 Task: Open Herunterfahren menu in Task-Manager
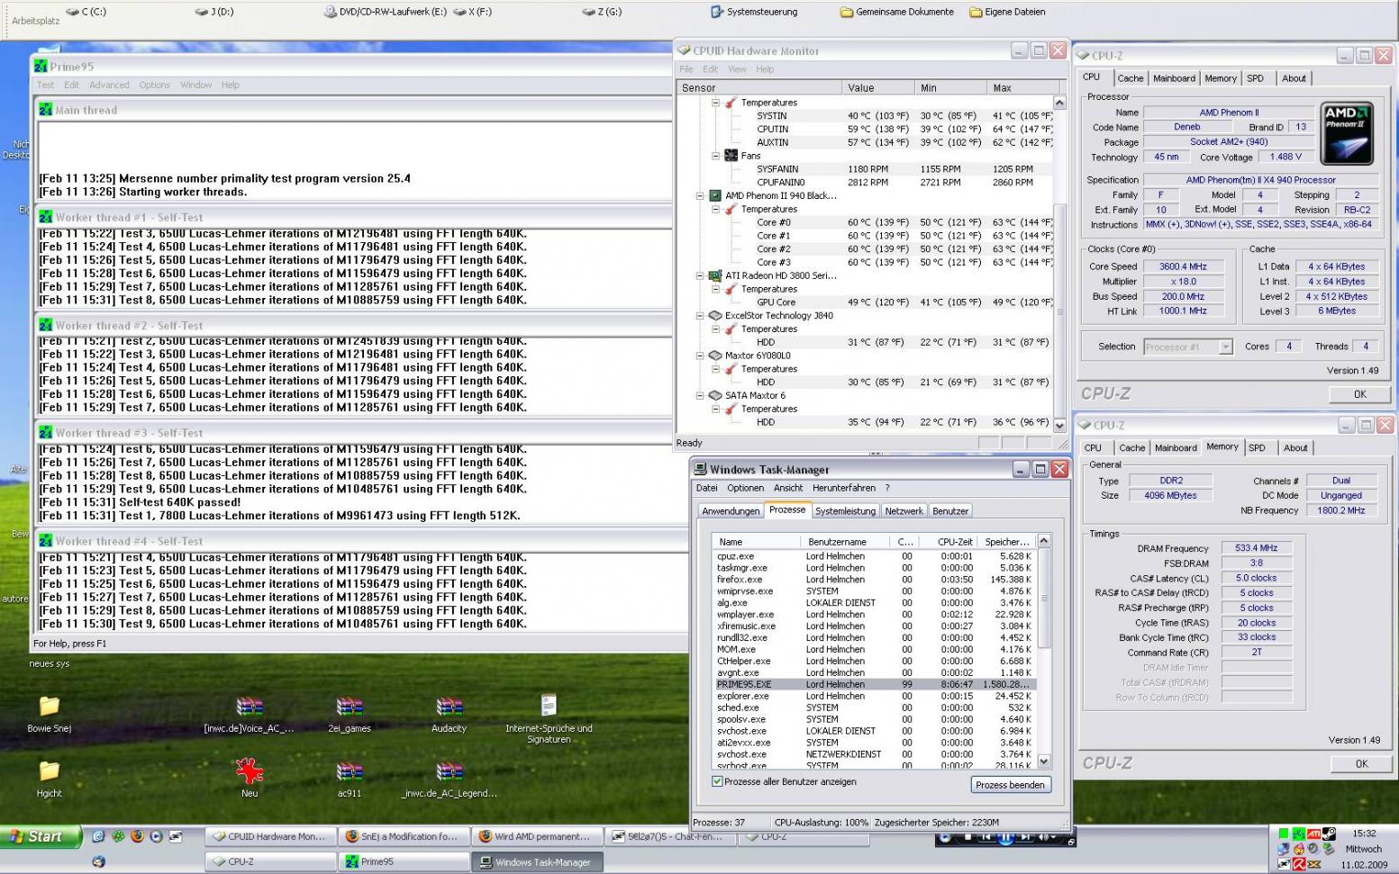coord(843,488)
